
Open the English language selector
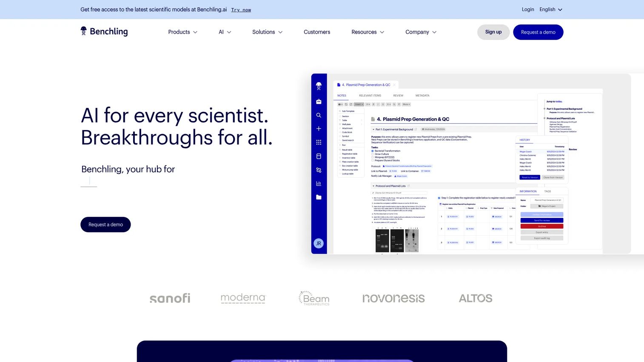tap(551, 9)
